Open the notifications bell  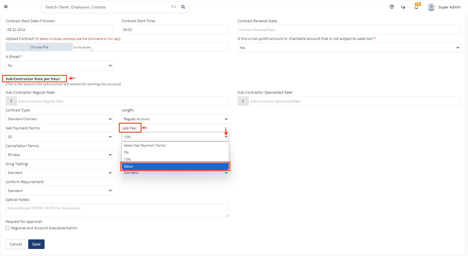[416, 7]
